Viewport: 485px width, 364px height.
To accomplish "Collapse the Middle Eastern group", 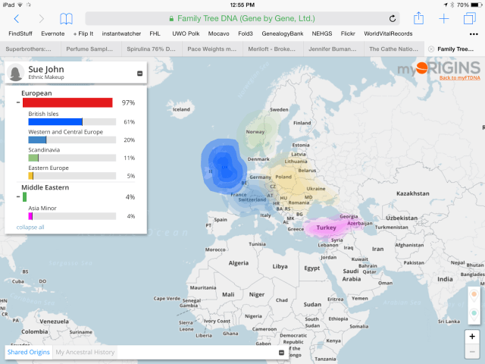I will tap(18, 197).
